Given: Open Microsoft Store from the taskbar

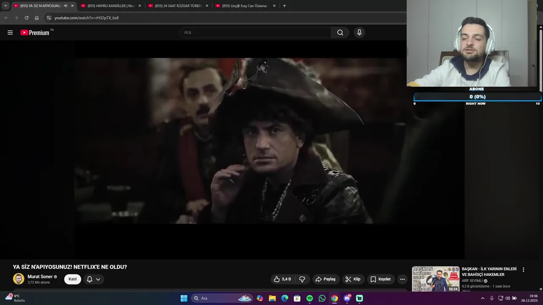Looking at the screenshot, I should click(297, 298).
